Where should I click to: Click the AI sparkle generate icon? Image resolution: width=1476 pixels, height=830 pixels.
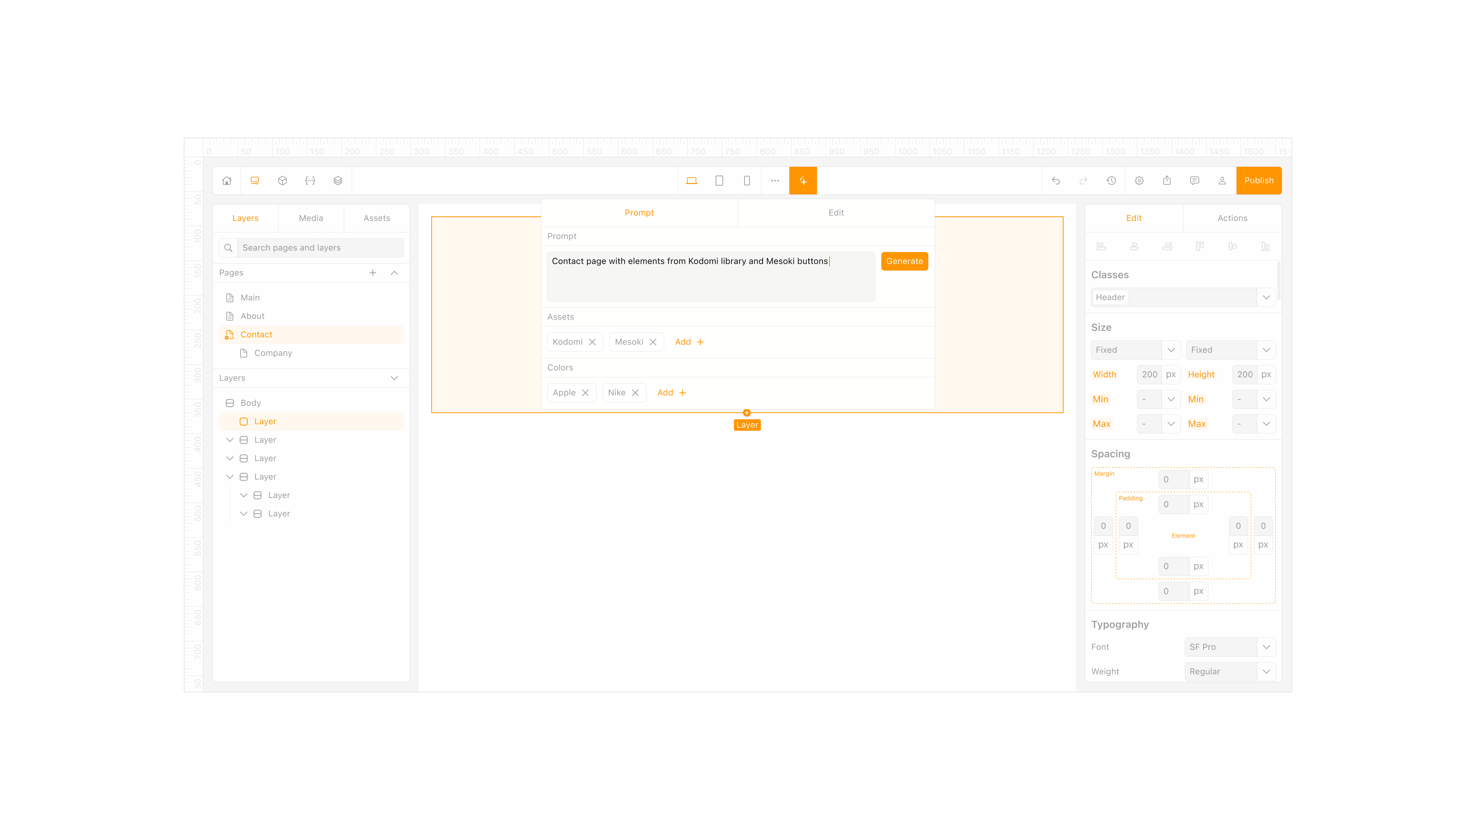coord(803,181)
